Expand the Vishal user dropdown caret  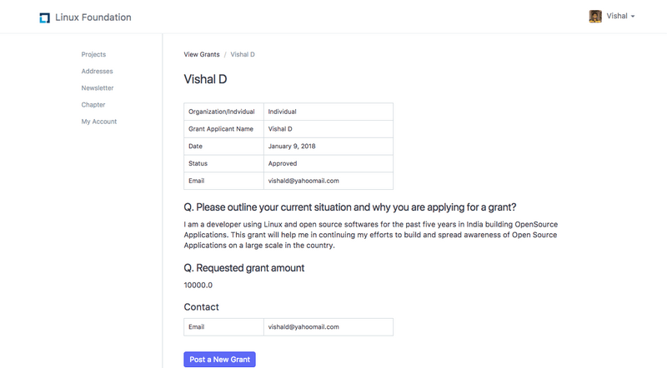tap(633, 17)
